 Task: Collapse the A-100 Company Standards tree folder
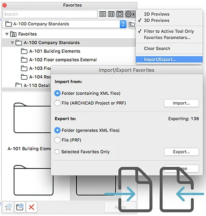[x=12, y=42]
